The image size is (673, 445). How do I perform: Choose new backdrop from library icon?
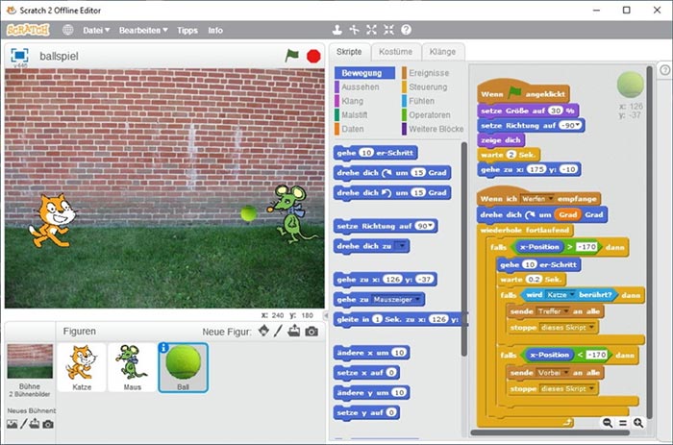pyautogui.click(x=12, y=424)
